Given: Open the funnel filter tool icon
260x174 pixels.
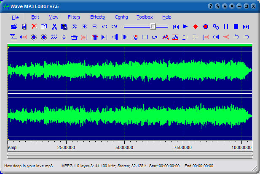Looking at the screenshot, I should pos(13,37).
